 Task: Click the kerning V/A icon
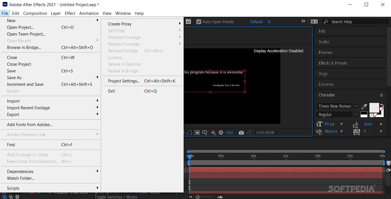(319, 131)
